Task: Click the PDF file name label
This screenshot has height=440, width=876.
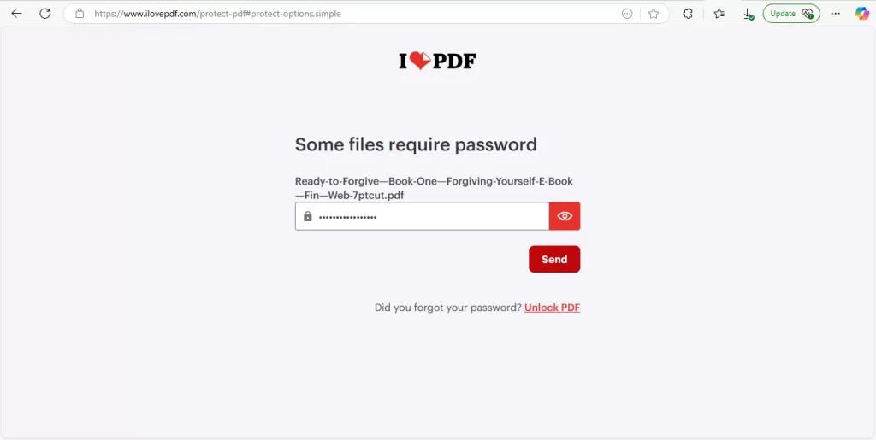Action: pos(434,188)
